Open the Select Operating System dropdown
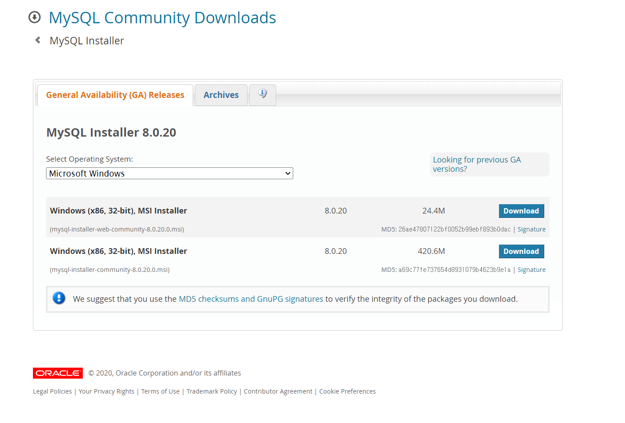625x423 pixels. pyautogui.click(x=169, y=173)
